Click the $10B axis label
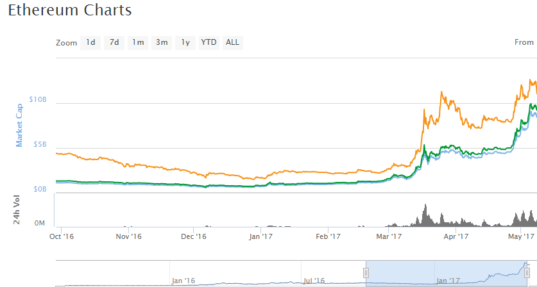 (x=38, y=99)
